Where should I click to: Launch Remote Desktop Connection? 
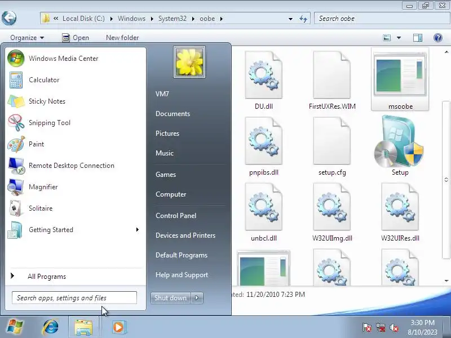(x=76, y=166)
